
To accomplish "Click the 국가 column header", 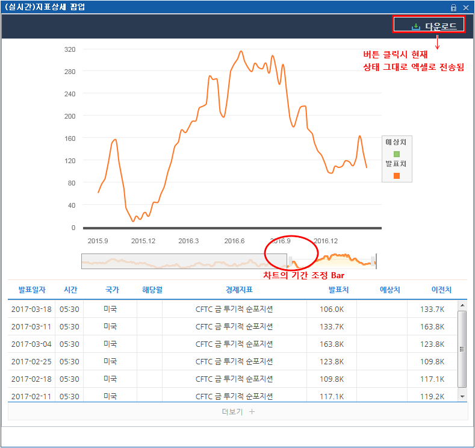I will pyautogui.click(x=112, y=290).
